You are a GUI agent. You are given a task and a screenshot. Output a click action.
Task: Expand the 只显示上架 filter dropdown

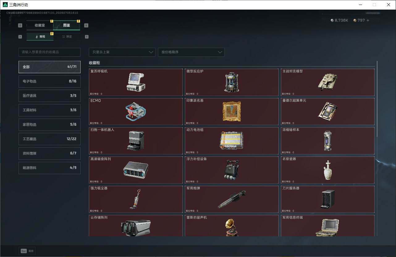(122, 52)
